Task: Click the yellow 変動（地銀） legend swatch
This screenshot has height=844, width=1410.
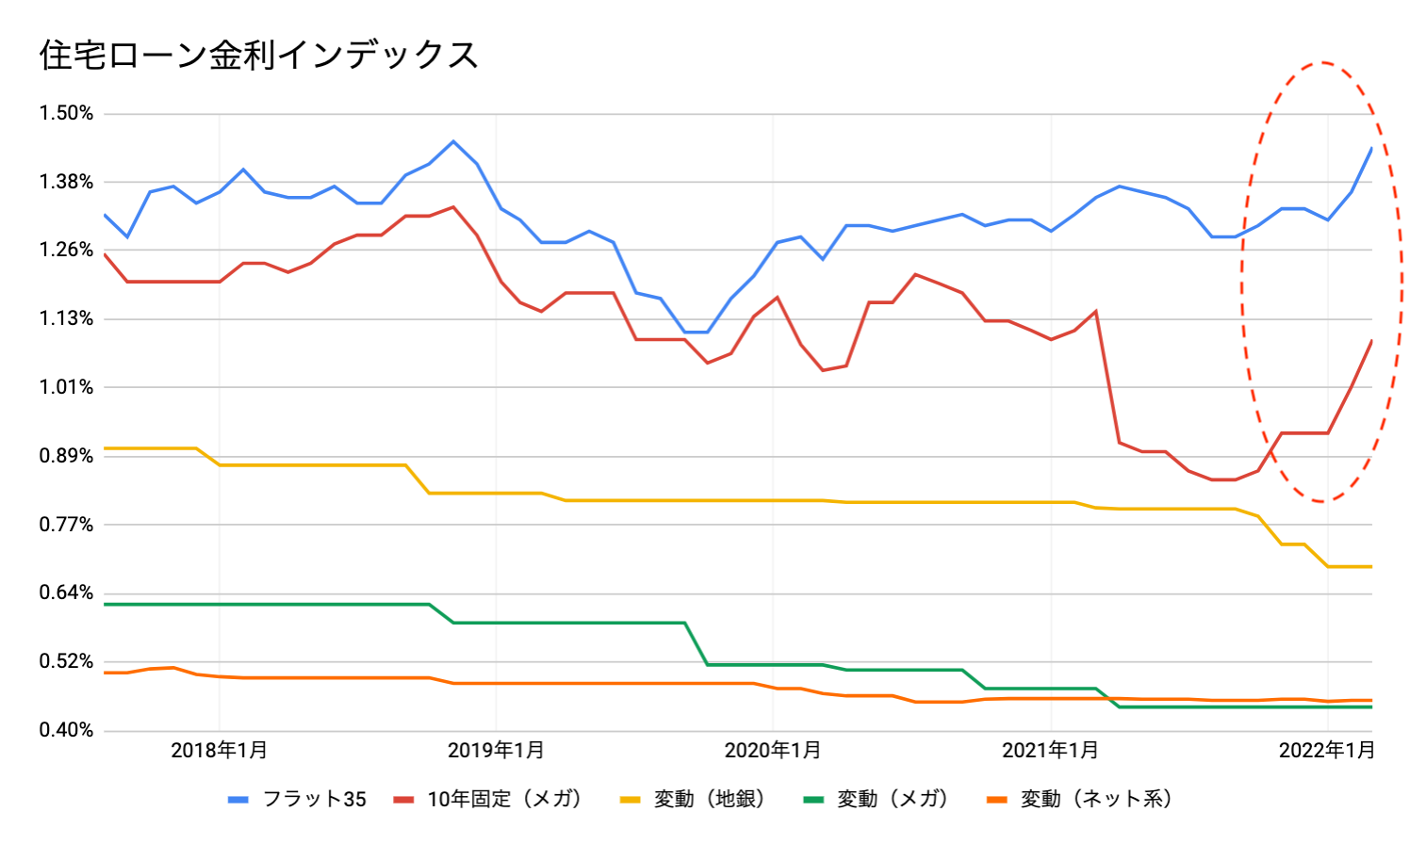Action: tap(630, 800)
